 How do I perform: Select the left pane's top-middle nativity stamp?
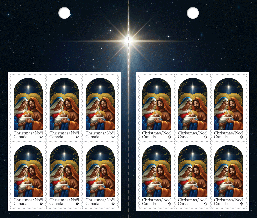pos(64,108)
